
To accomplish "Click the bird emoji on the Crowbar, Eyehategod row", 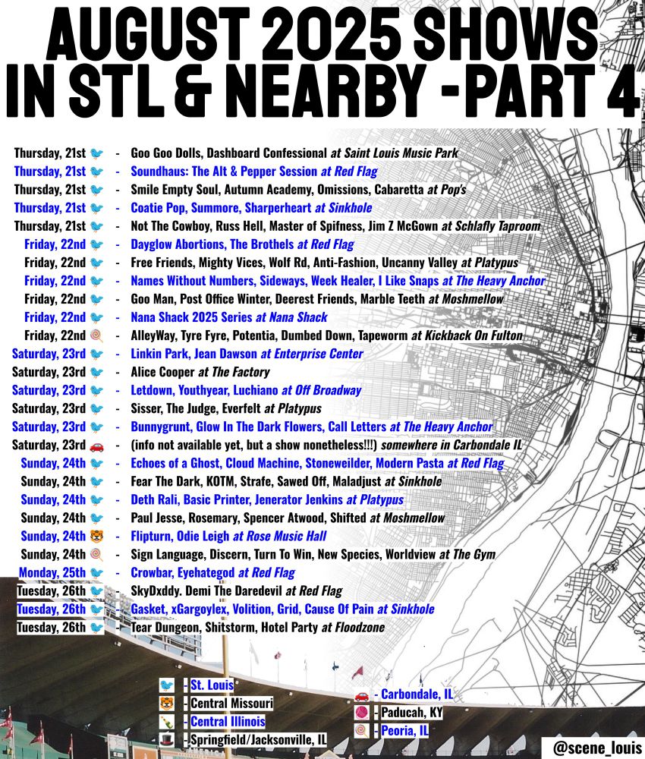I will [97, 573].
